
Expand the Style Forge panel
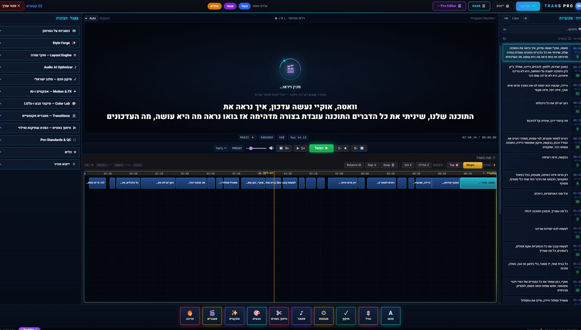coord(40,43)
